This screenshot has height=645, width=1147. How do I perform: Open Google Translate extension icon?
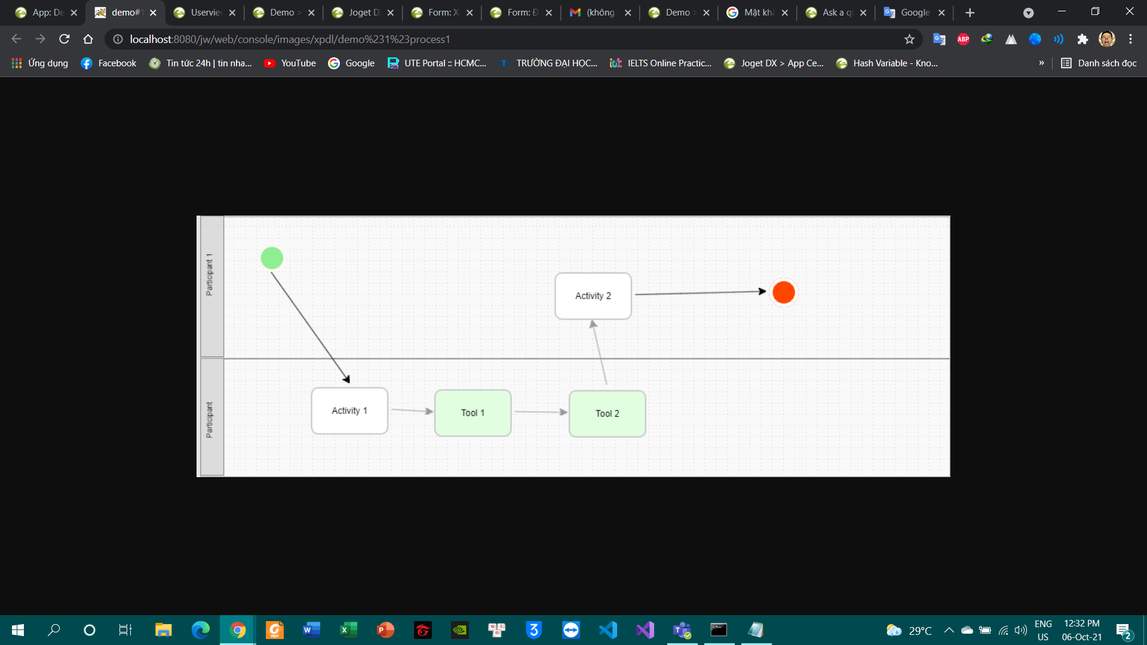click(x=939, y=39)
